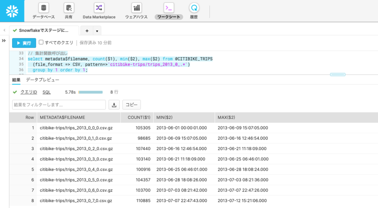The height and width of the screenshot is (208, 378).
Task: Click count value 107440
Action: pos(143,149)
